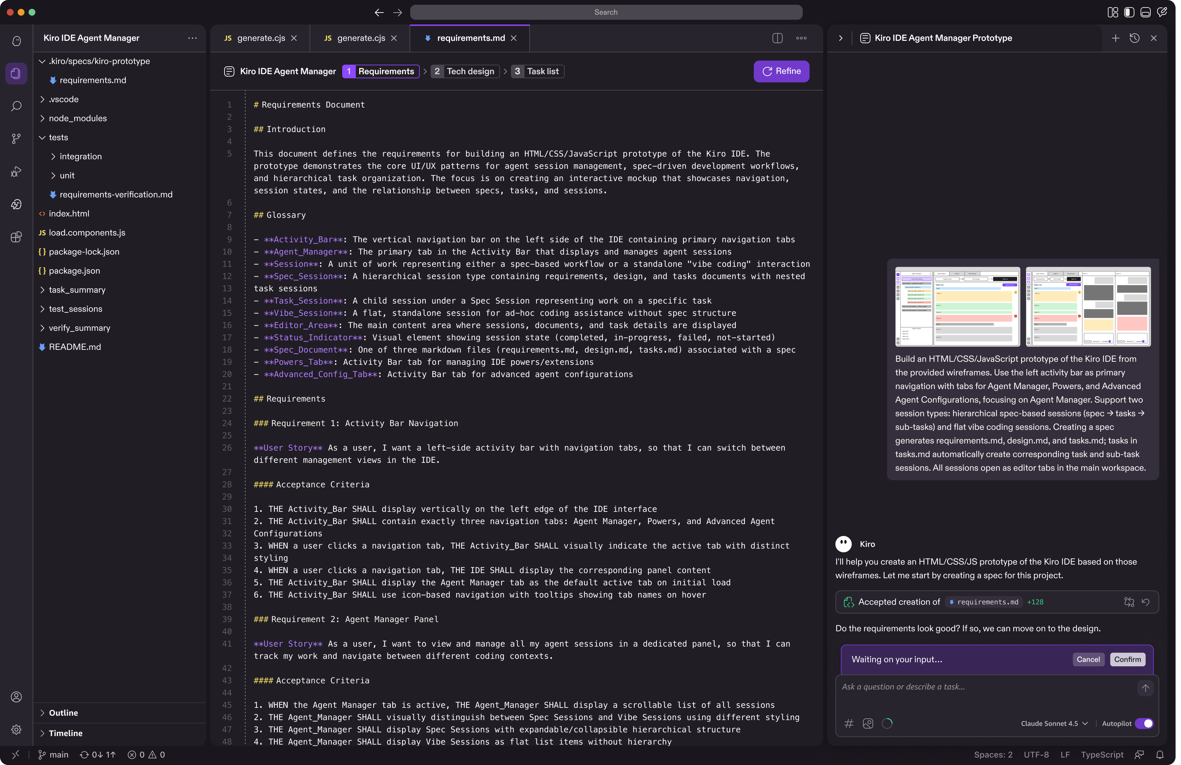Open the Kiro ghost icon in activity bar
Screen dimensions: 1181x765
(x=16, y=41)
